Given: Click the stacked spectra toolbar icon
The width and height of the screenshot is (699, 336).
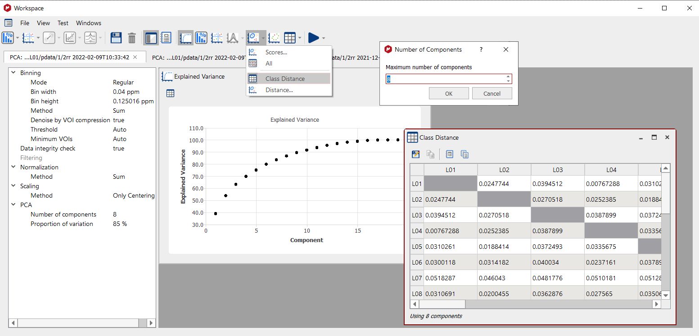Looking at the screenshot, I should click(x=90, y=38).
